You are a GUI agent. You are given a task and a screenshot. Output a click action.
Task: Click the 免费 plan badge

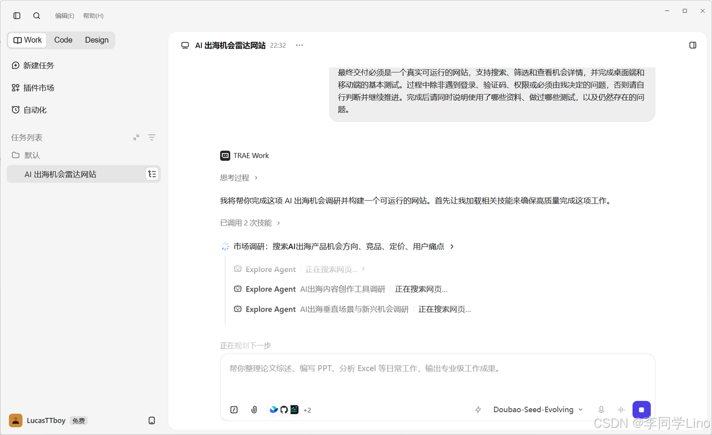78,421
